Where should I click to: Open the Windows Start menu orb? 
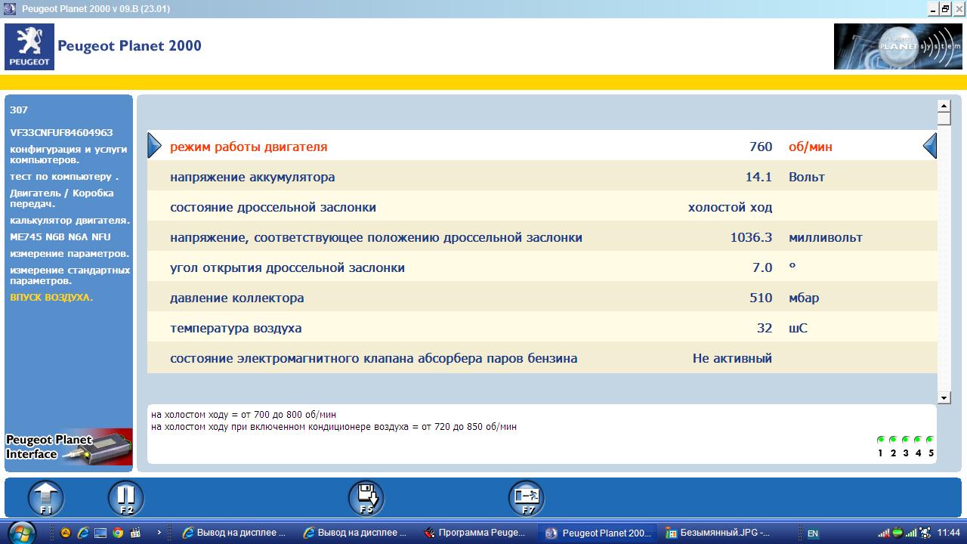tap(20, 532)
